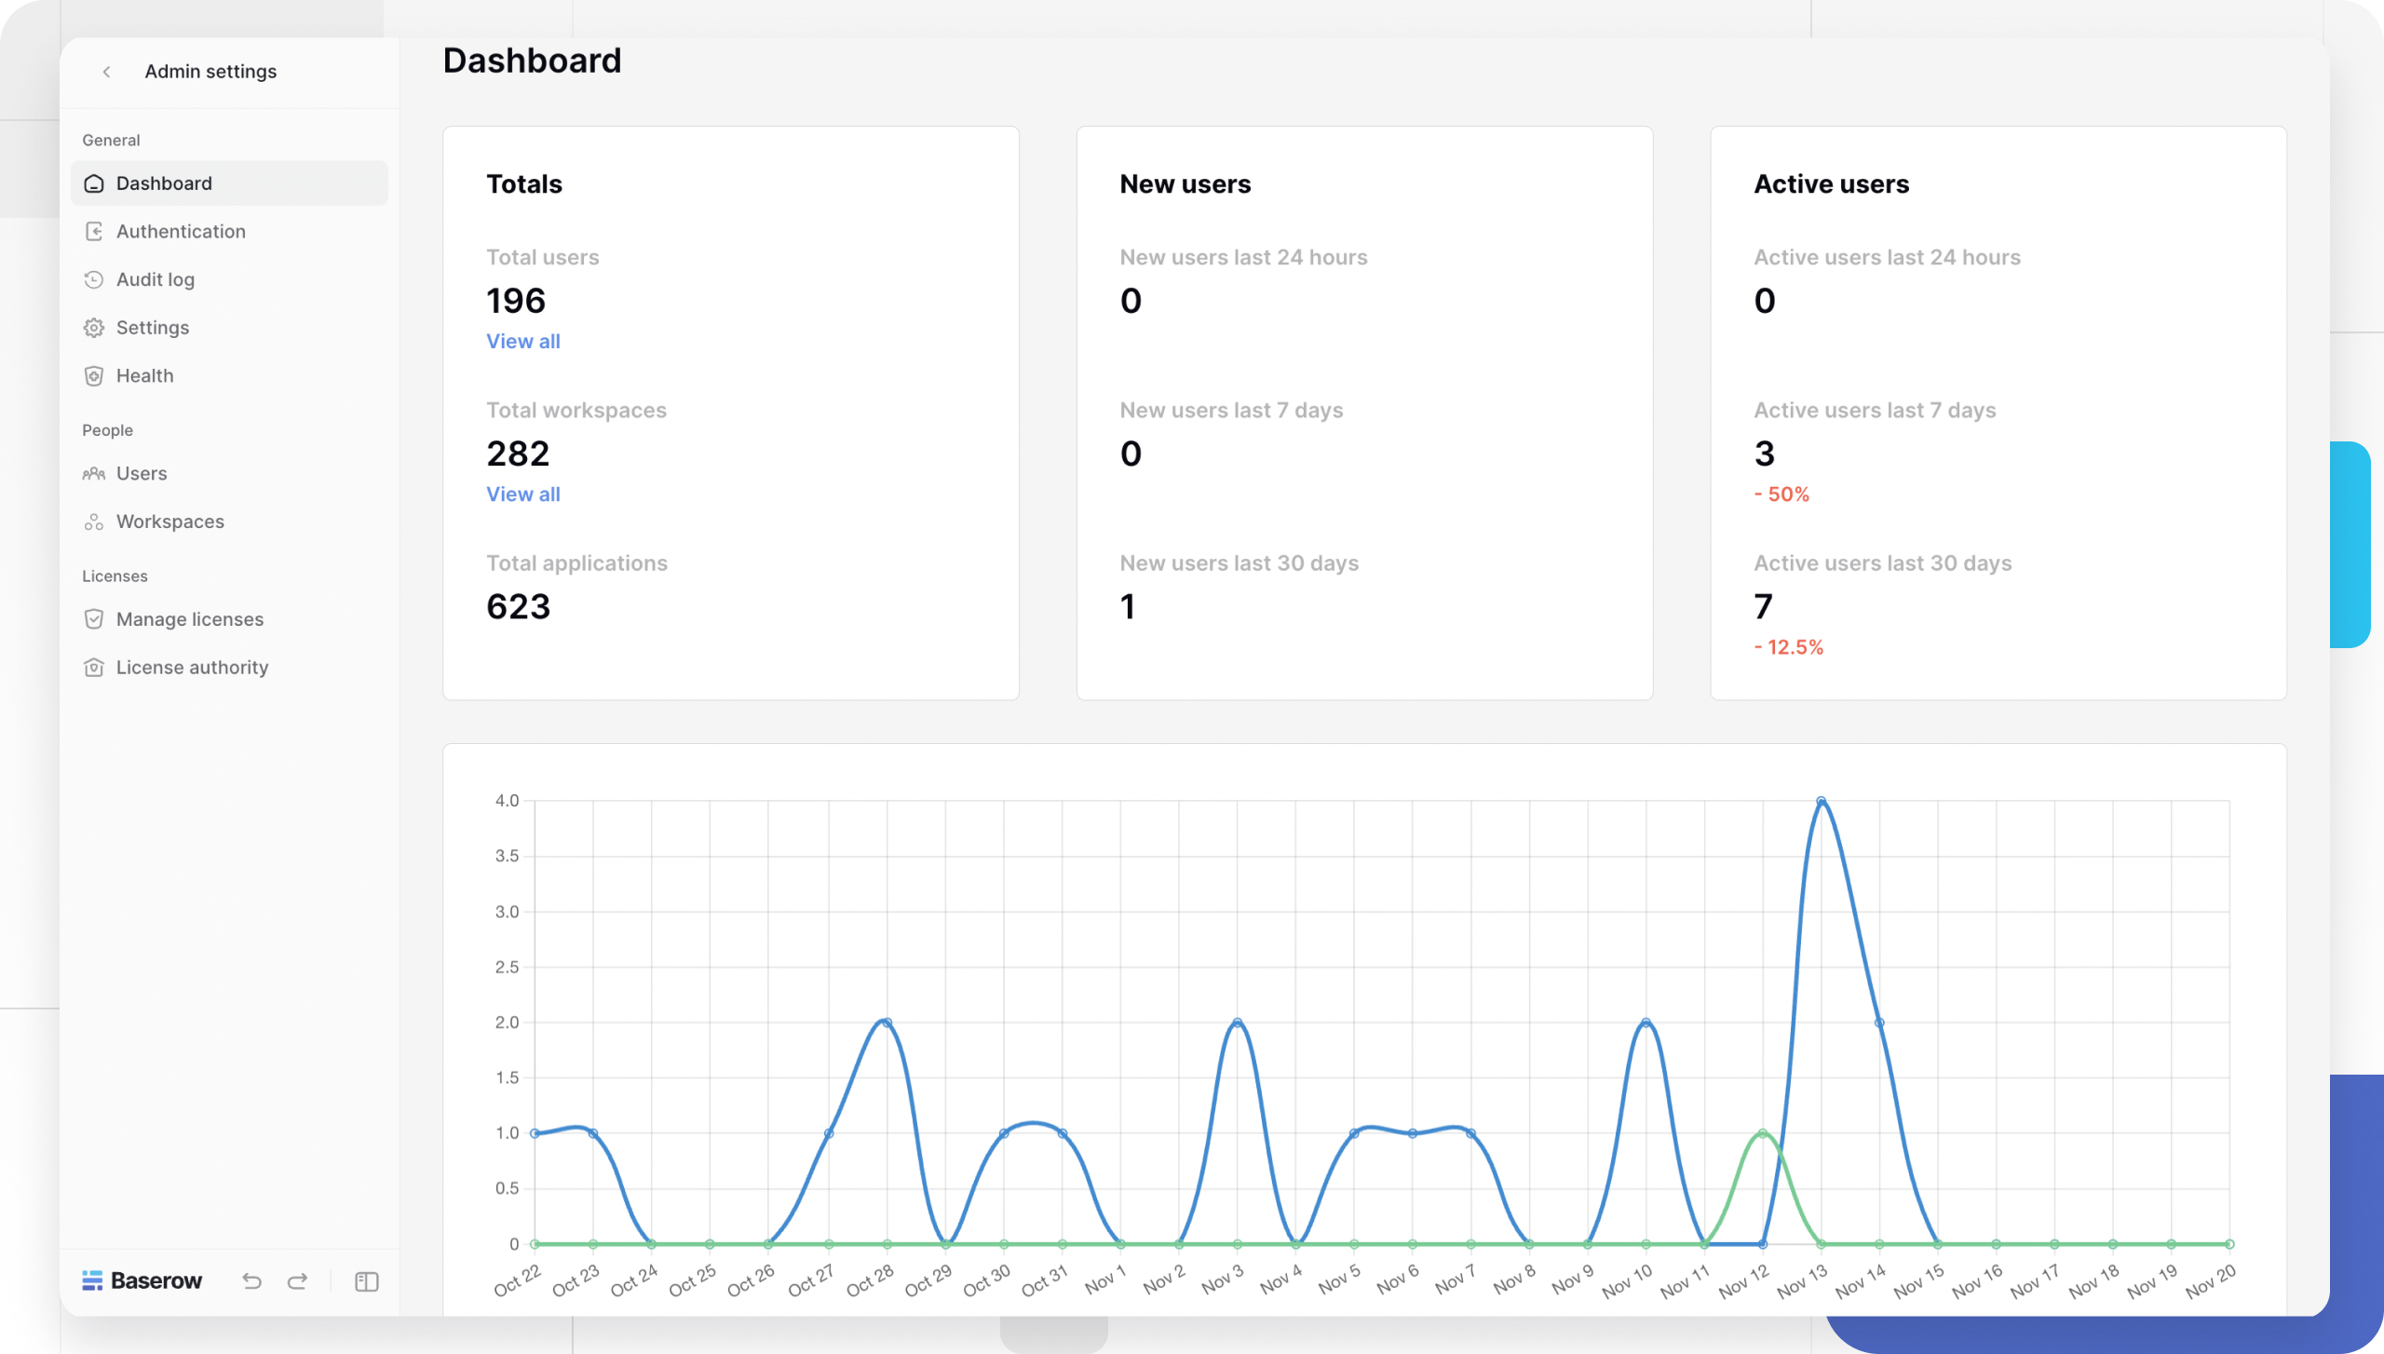The width and height of the screenshot is (2384, 1354).
Task: Click the Baserow logo at bottom left
Action: coord(142,1280)
